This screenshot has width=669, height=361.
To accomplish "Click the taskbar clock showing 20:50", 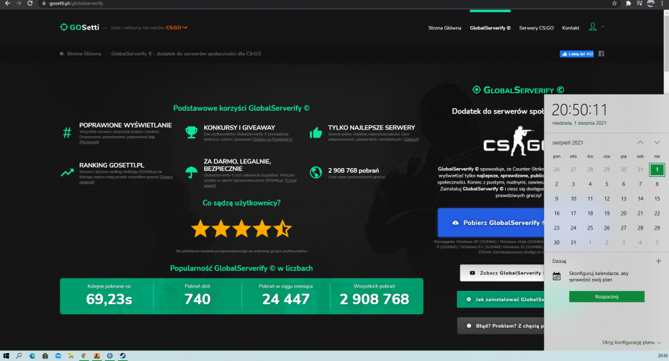I will [x=662, y=356].
